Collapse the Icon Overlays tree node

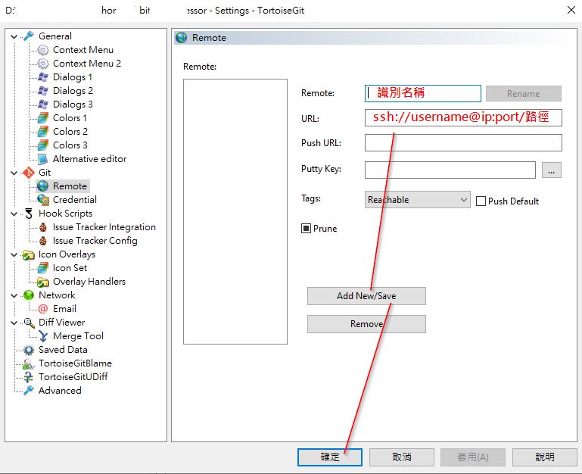click(x=14, y=255)
